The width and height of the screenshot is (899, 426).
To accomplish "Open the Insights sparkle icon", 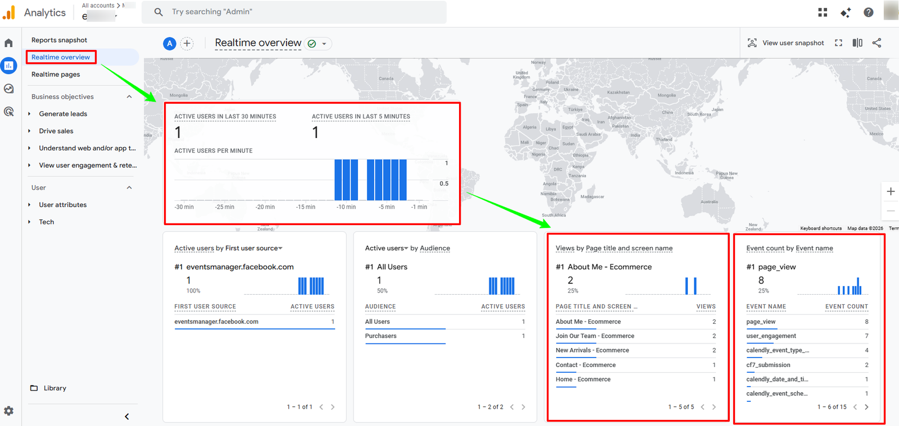I will (846, 12).
